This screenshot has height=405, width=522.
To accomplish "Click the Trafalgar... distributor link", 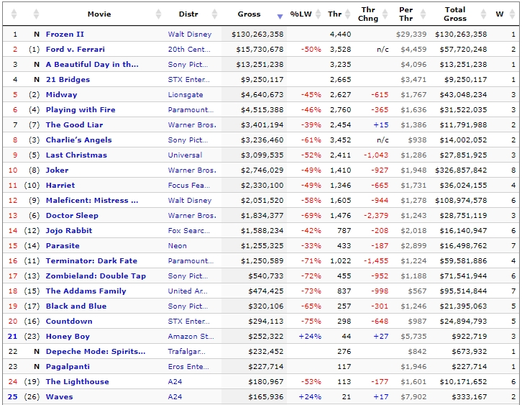I will tap(187, 351).
